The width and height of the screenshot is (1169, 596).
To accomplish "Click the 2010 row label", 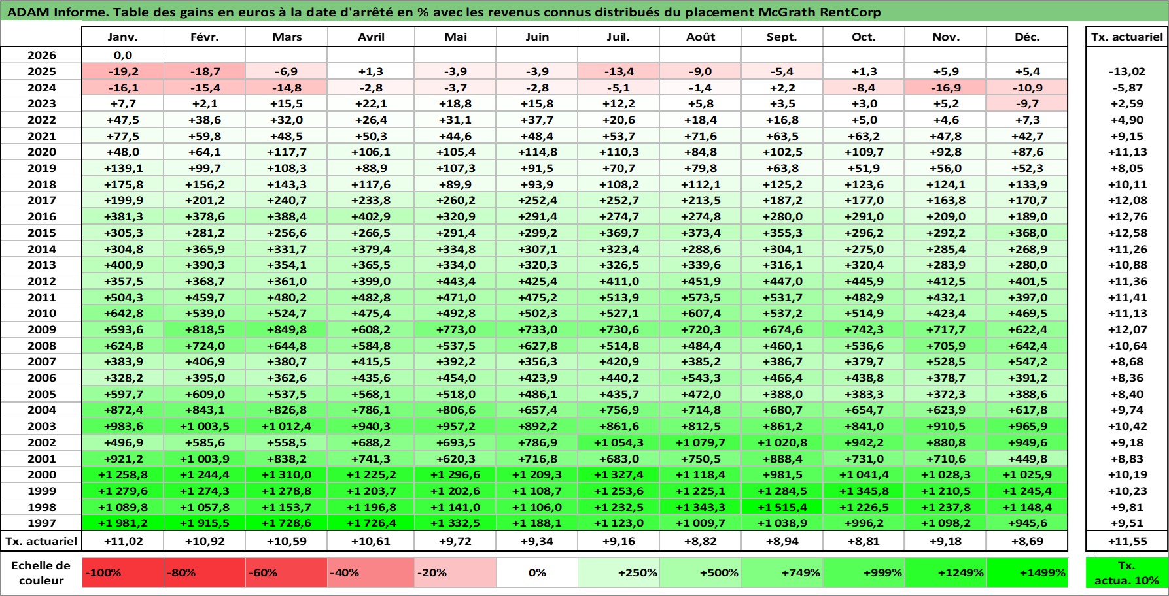I will (41, 313).
